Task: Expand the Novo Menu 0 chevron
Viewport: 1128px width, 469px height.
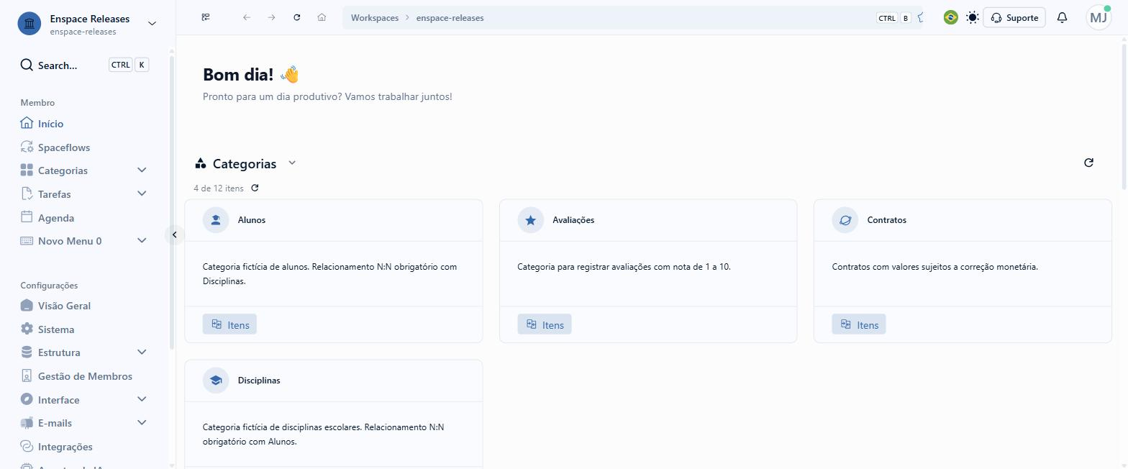Action: [x=142, y=241]
